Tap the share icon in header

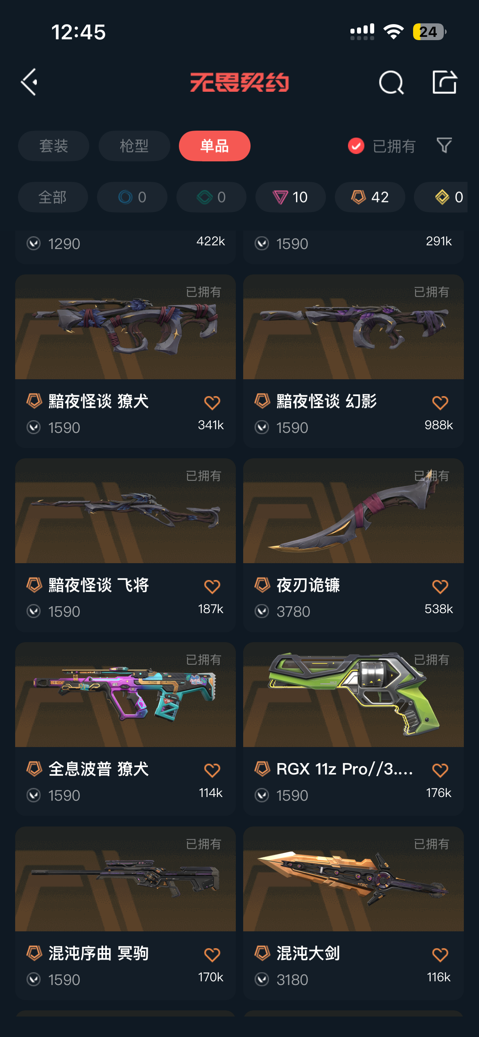coord(445,82)
